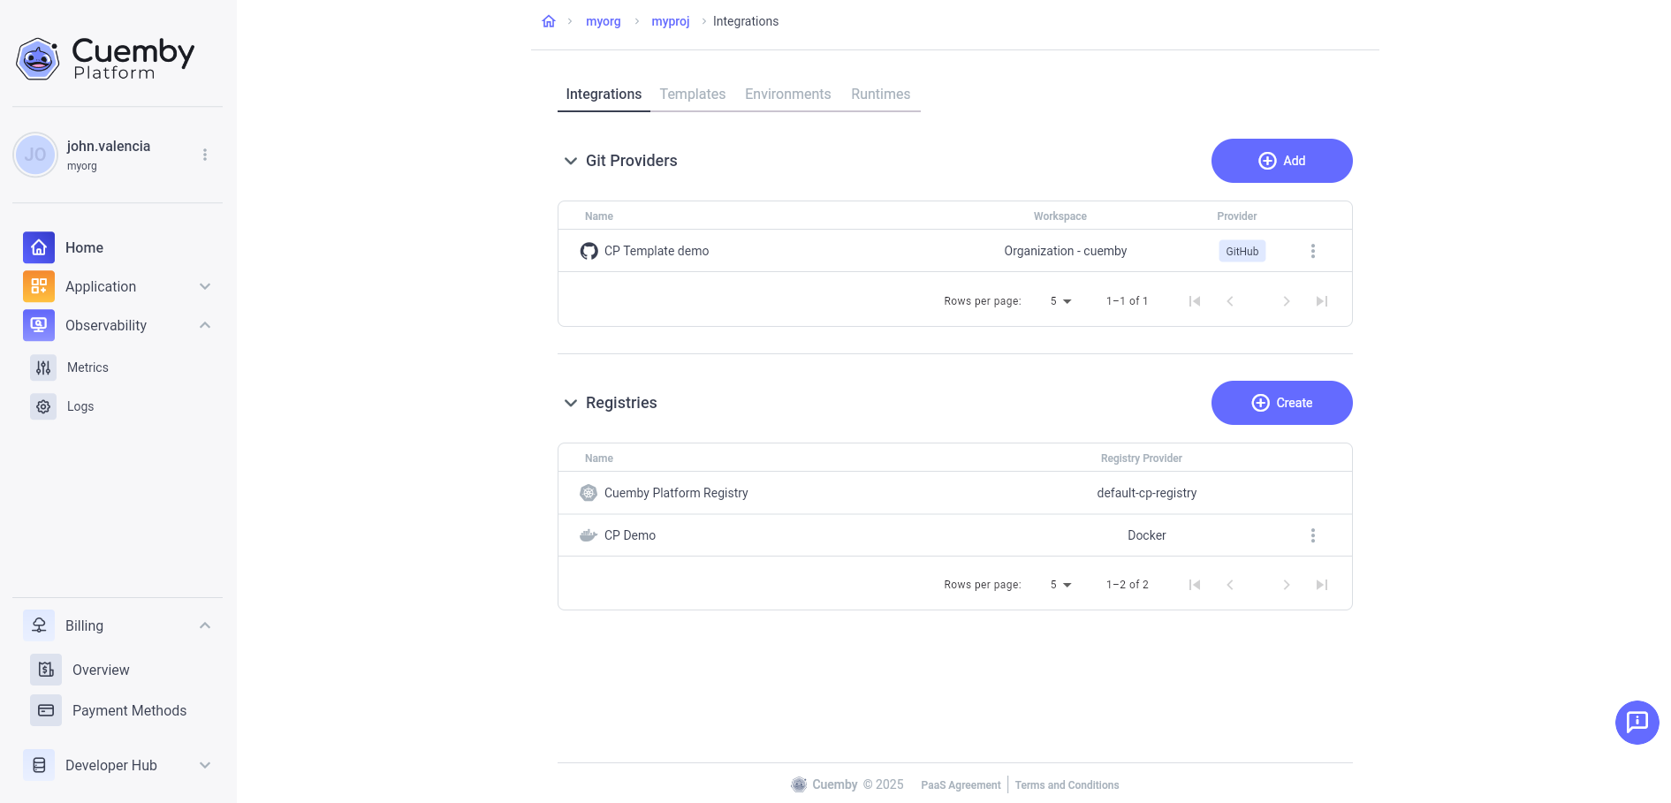The image size is (1671, 803).
Task: Open the Terms and Conditions link
Action: tap(1067, 784)
